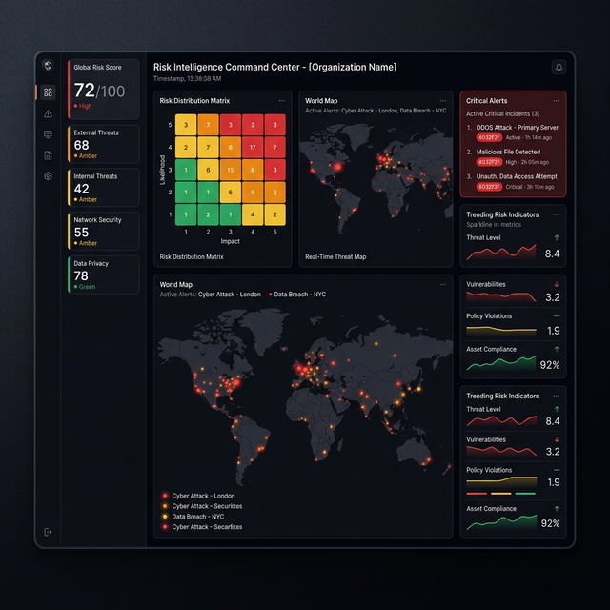Select Likelihood 5, Impact 5 red cell

point(275,125)
